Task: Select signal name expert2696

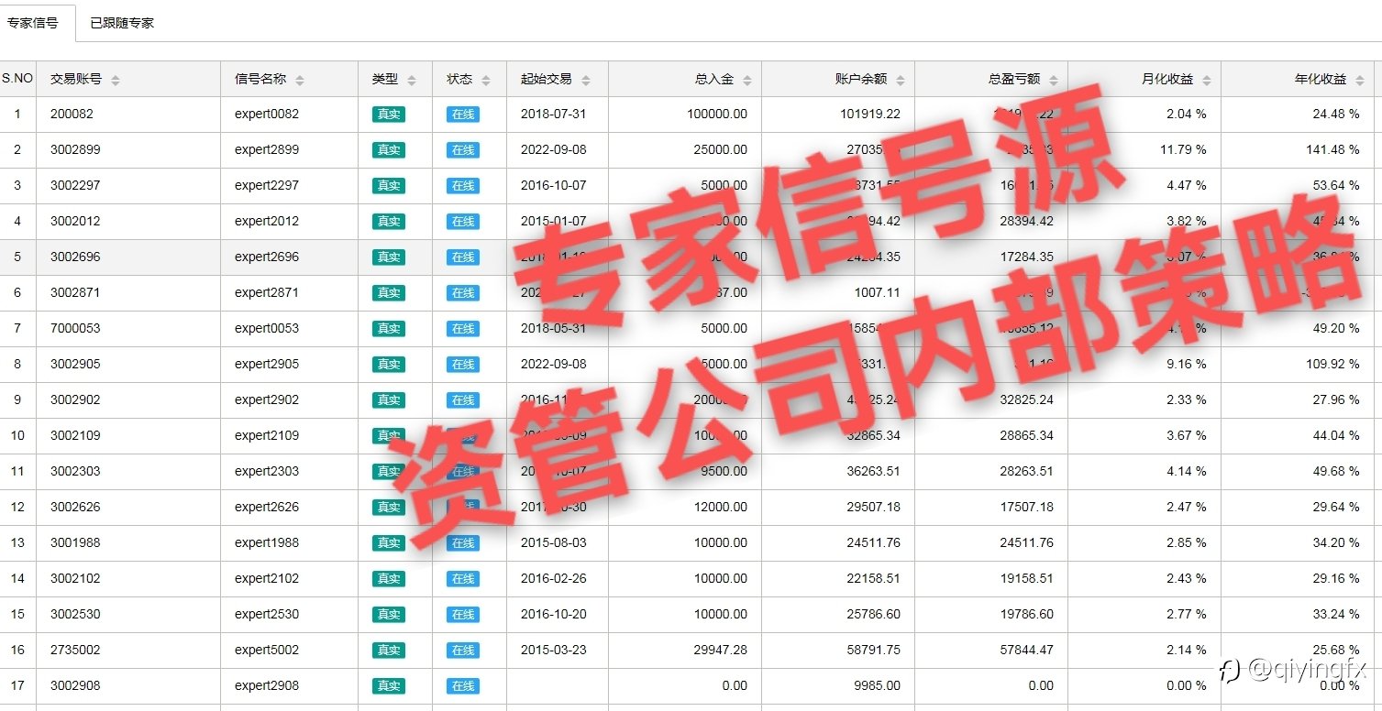Action: 267,257
